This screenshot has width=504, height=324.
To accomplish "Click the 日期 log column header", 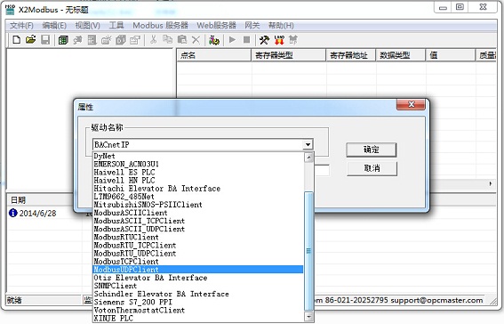I will (39, 200).
